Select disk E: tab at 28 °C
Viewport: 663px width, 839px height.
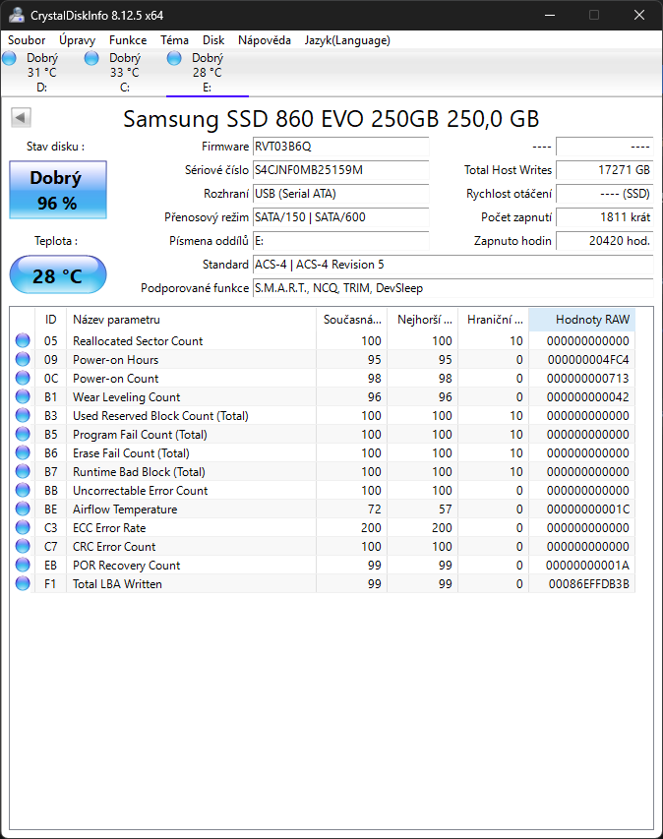pos(208,72)
